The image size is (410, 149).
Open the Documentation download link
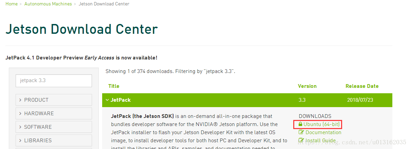[323, 132]
